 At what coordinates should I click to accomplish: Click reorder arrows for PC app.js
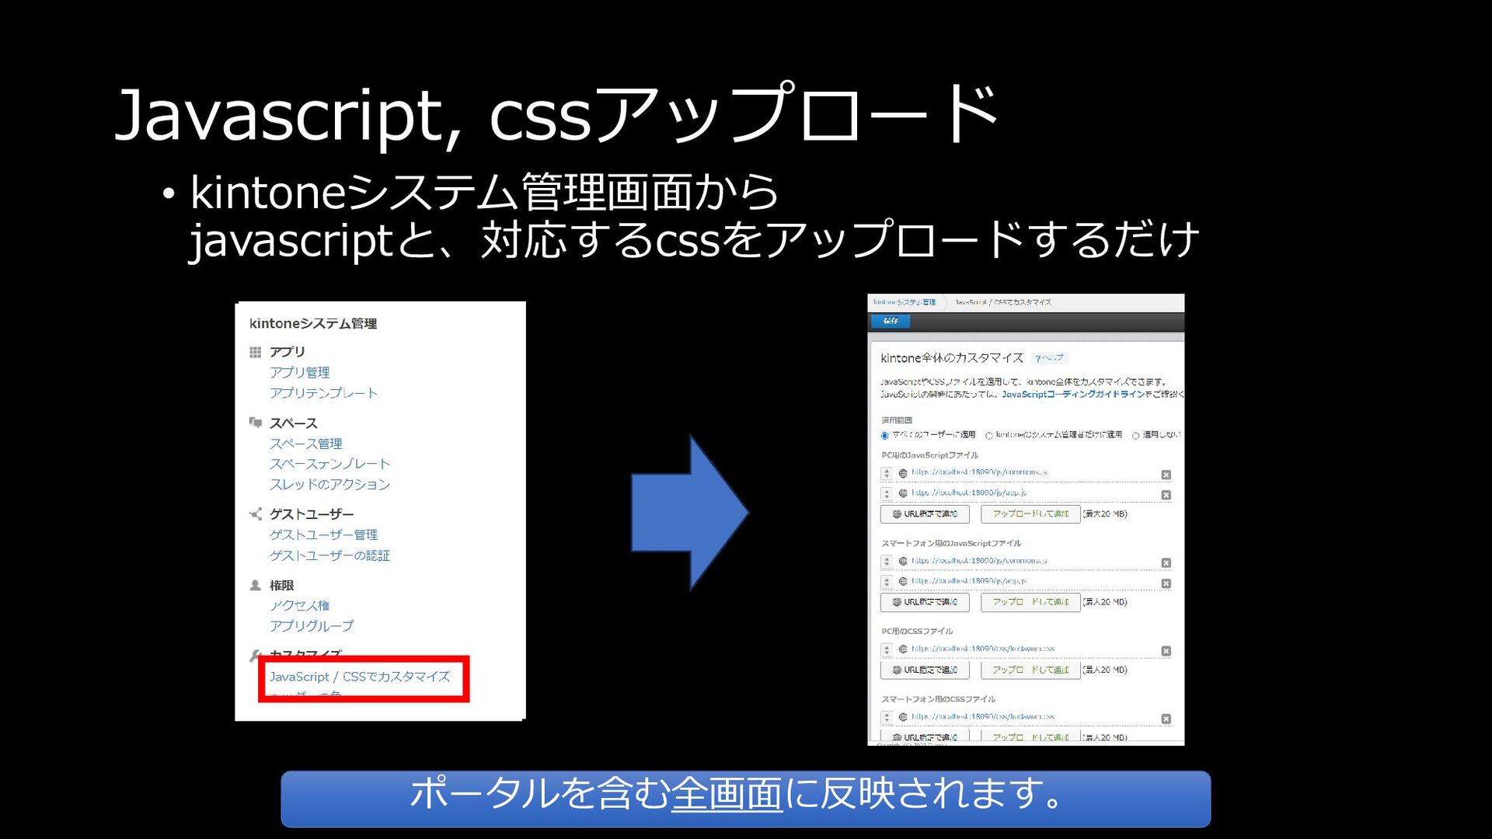point(887,493)
